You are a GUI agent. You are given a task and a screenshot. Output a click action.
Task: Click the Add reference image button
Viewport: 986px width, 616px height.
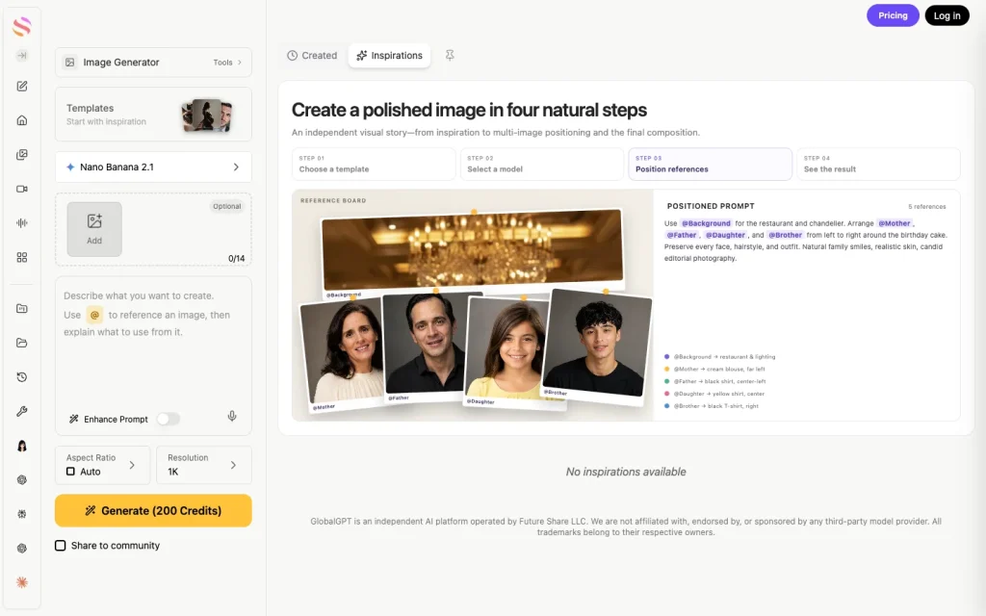(94, 229)
